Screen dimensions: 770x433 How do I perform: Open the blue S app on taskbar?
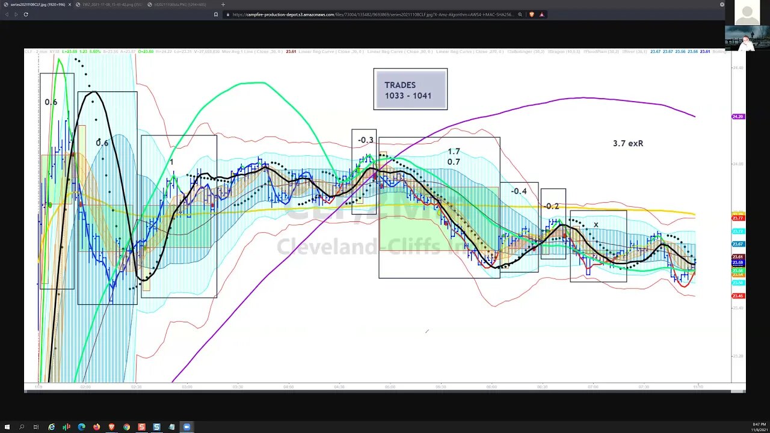[x=156, y=427]
